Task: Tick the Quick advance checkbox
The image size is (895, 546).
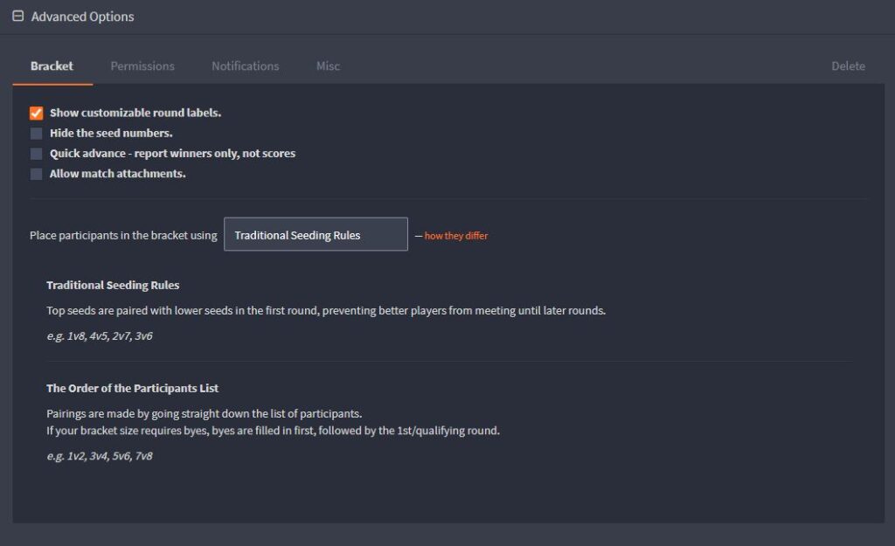Action: tap(37, 154)
